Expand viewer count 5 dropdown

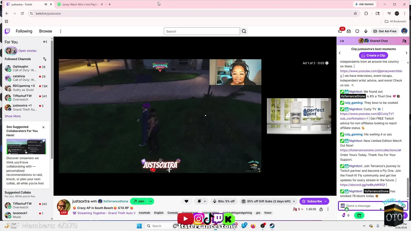click(x=298, y=209)
